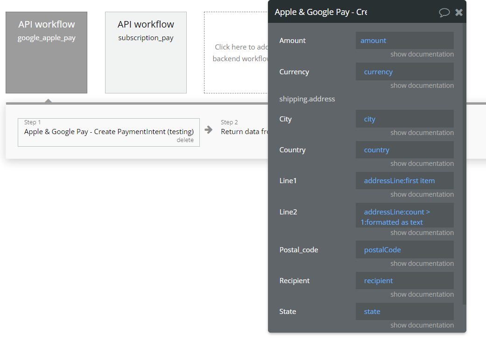Select the google_apple_pay API workflow
The height and width of the screenshot is (342, 486).
(x=47, y=52)
